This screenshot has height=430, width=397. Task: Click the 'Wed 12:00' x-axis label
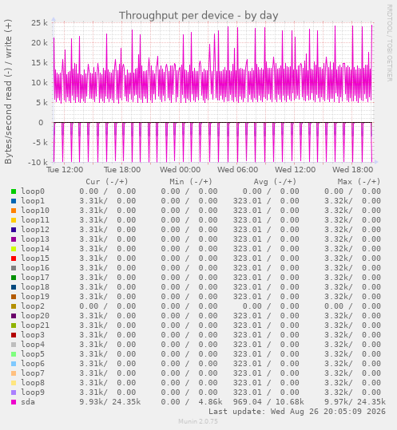[x=295, y=170]
